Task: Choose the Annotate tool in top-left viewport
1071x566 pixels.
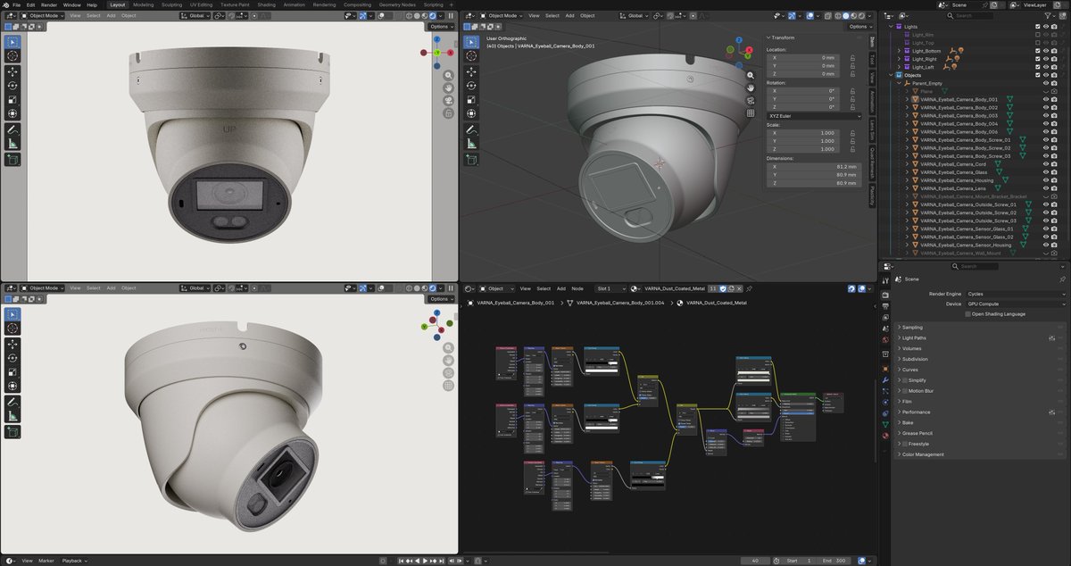Action: tap(12, 130)
